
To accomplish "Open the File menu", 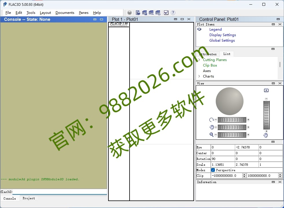I will [x=8, y=13].
